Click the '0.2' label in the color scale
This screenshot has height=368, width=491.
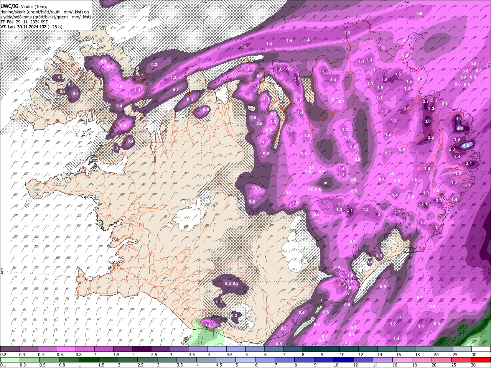click(x=3, y=355)
